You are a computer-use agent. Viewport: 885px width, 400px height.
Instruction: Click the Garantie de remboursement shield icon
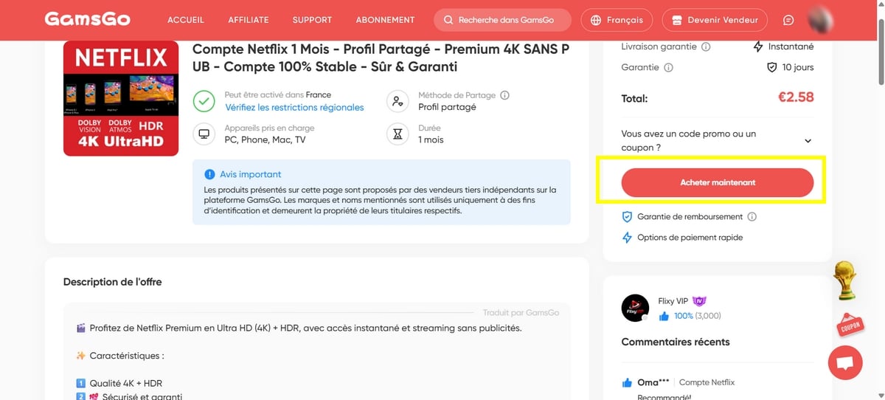[x=628, y=217]
